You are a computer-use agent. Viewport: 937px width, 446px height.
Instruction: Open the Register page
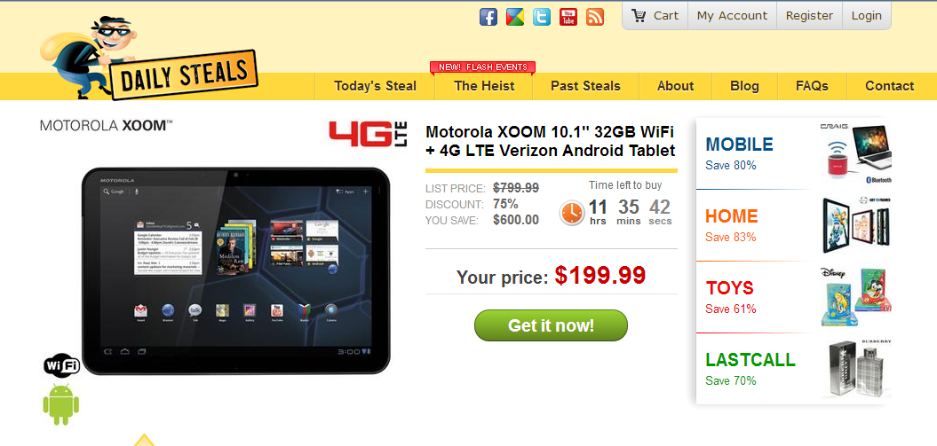tap(809, 15)
